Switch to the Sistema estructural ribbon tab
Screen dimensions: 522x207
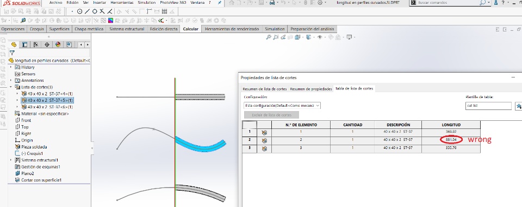tap(127, 29)
